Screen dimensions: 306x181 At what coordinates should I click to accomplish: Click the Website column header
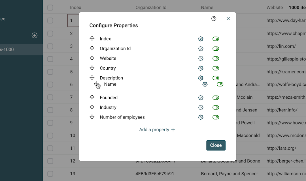click(275, 8)
